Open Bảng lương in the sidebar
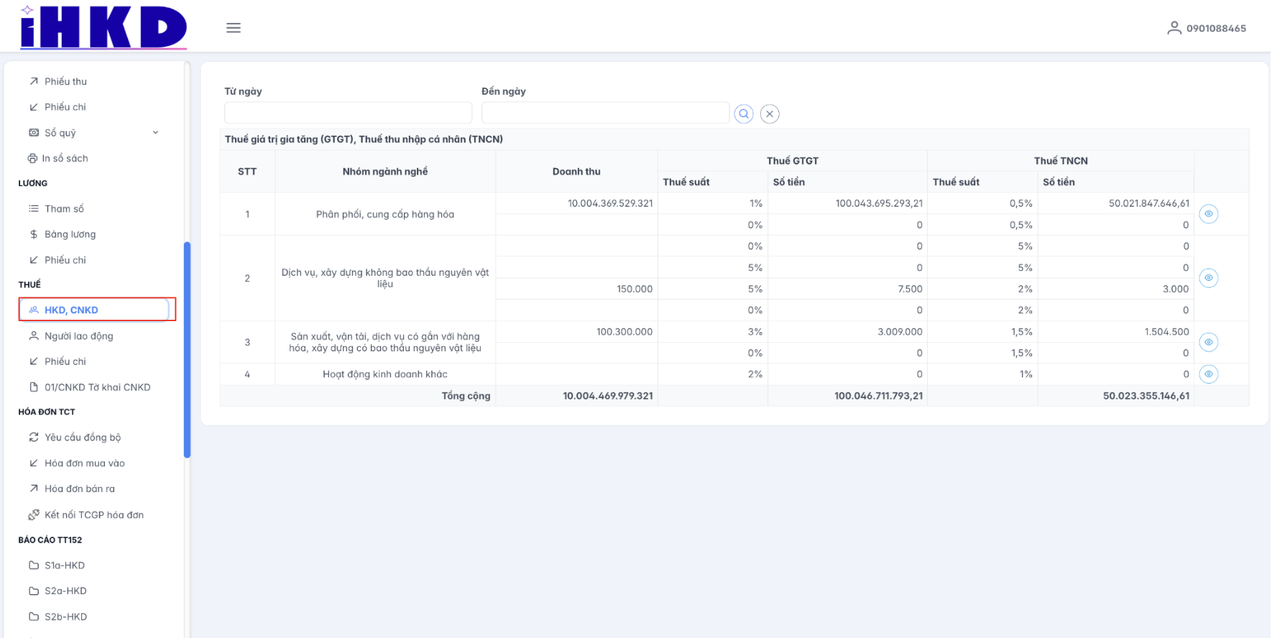 (x=70, y=234)
